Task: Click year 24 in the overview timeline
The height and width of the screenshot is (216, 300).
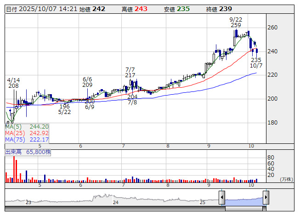Action: pyautogui.click(x=116, y=202)
